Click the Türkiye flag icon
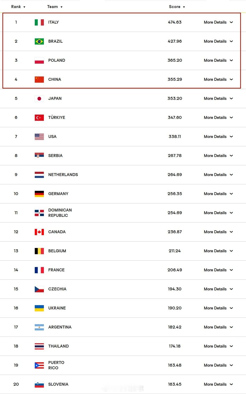The image size is (246, 394). 39,118
